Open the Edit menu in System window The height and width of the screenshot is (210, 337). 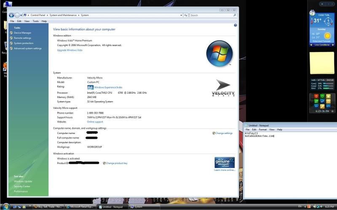tap(19, 21)
